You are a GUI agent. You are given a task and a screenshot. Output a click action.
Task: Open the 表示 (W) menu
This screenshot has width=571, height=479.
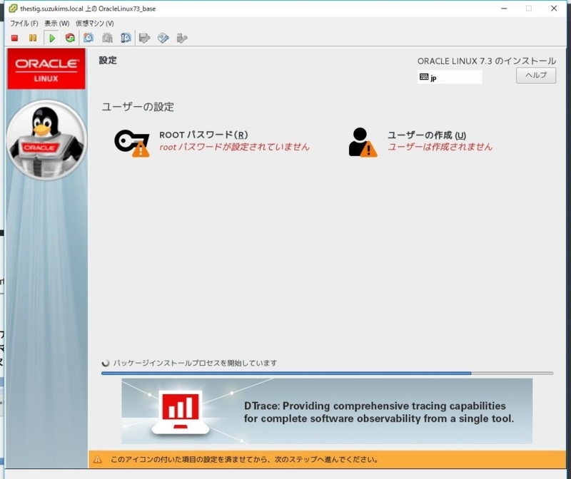pos(57,24)
